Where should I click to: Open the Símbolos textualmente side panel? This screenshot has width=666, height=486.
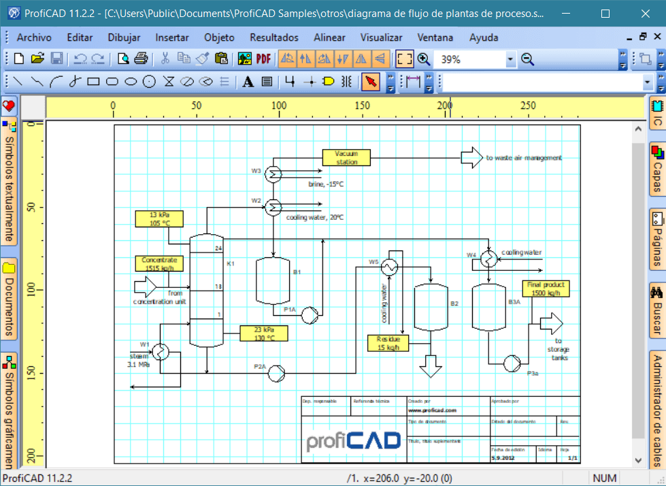point(9,182)
